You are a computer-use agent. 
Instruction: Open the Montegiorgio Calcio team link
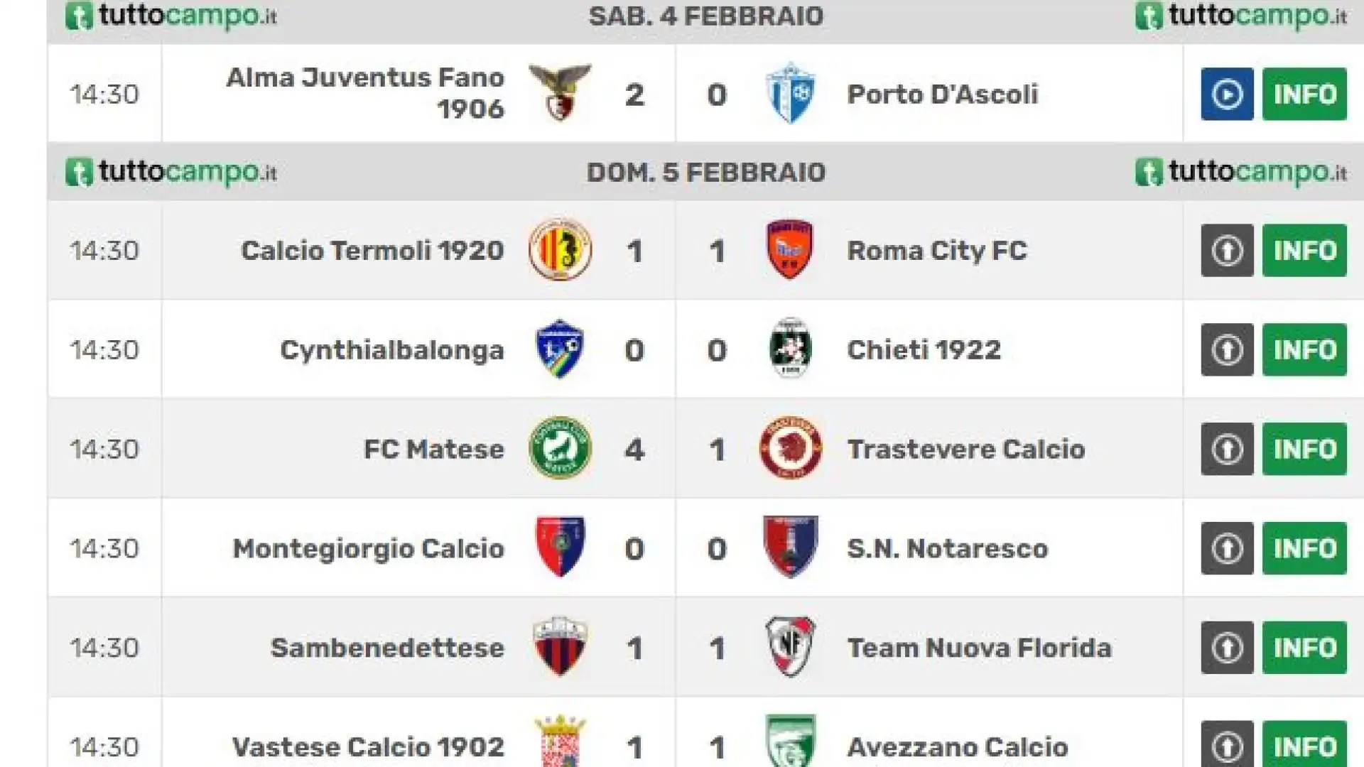click(368, 548)
